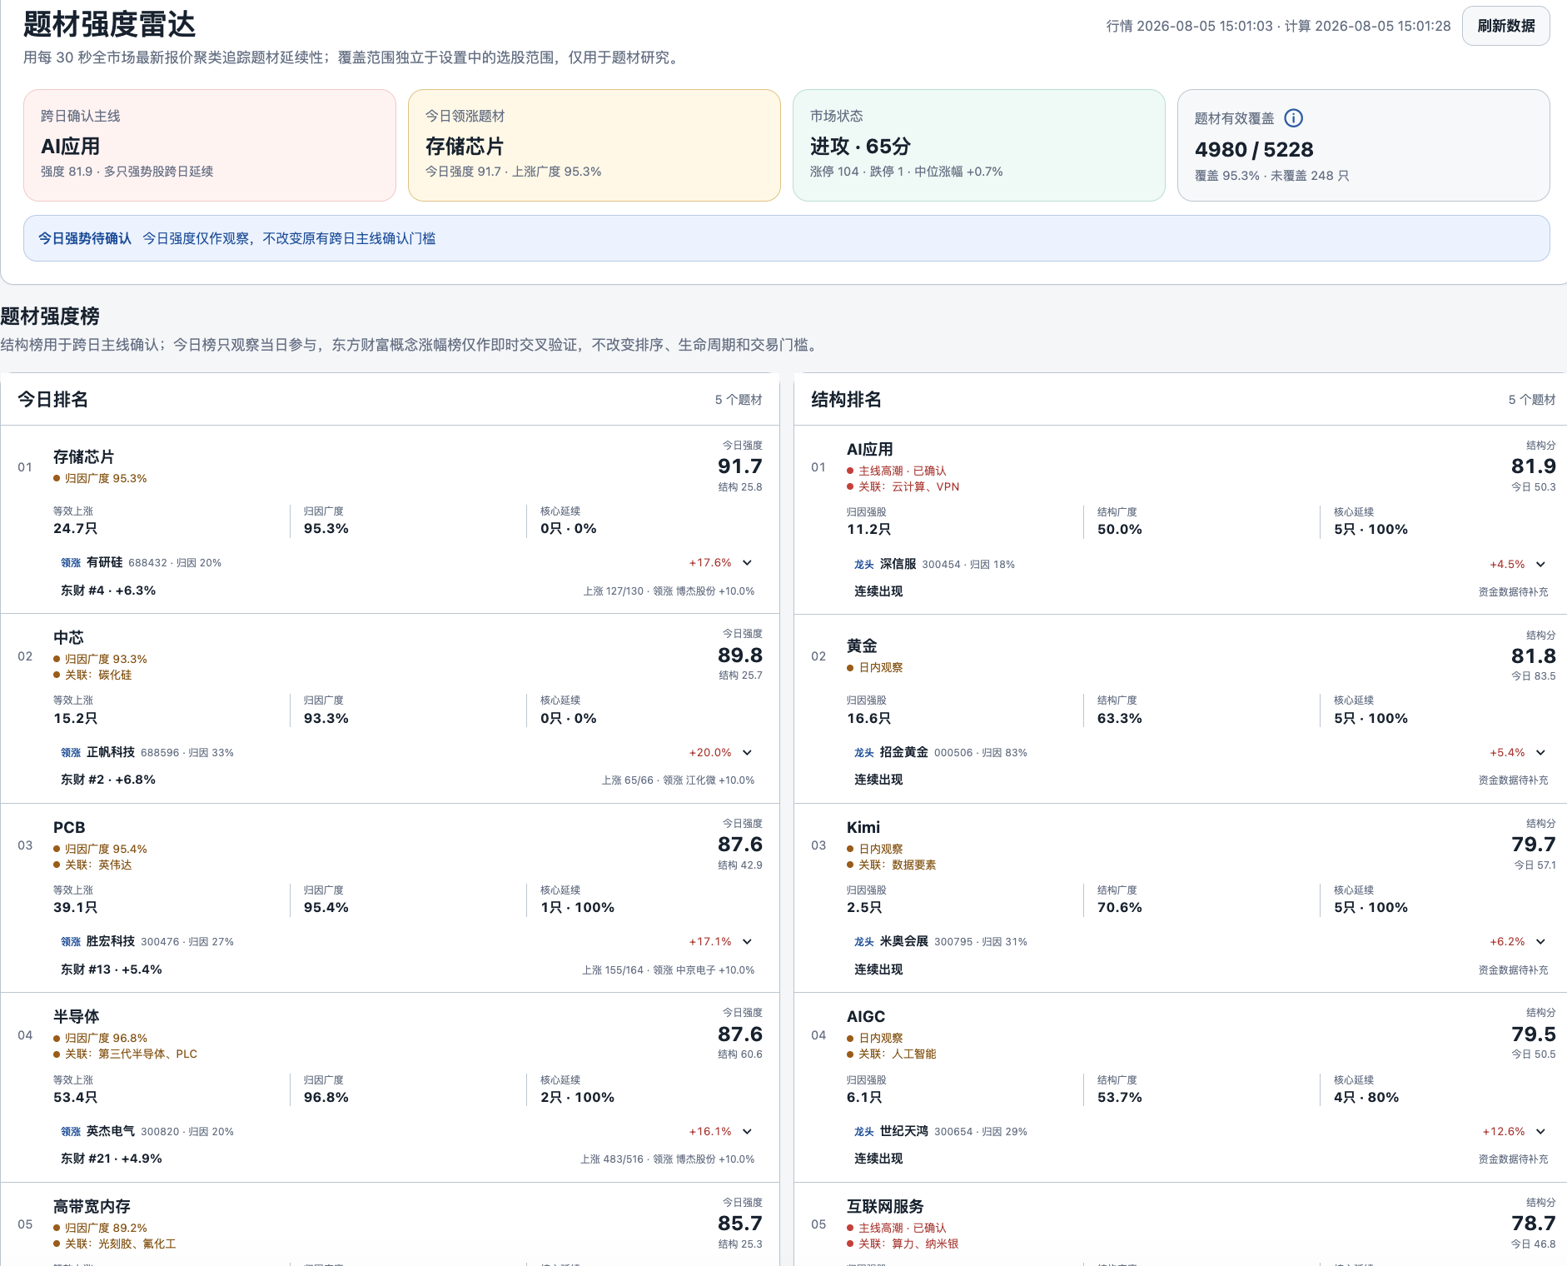The image size is (1567, 1266).
Task: Expand 深信服 row in AI应用 card
Action: [x=1540, y=565]
